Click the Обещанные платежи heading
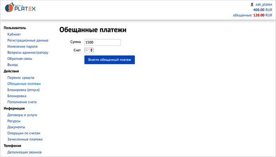 coord(93,30)
